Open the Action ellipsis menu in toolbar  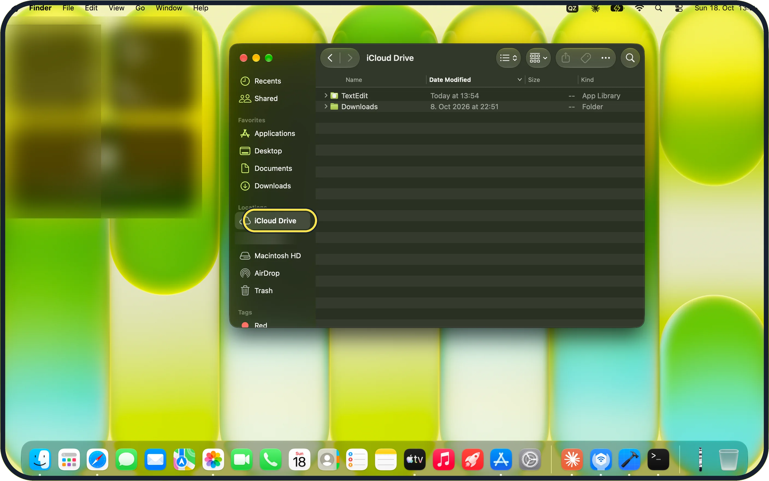coord(605,58)
